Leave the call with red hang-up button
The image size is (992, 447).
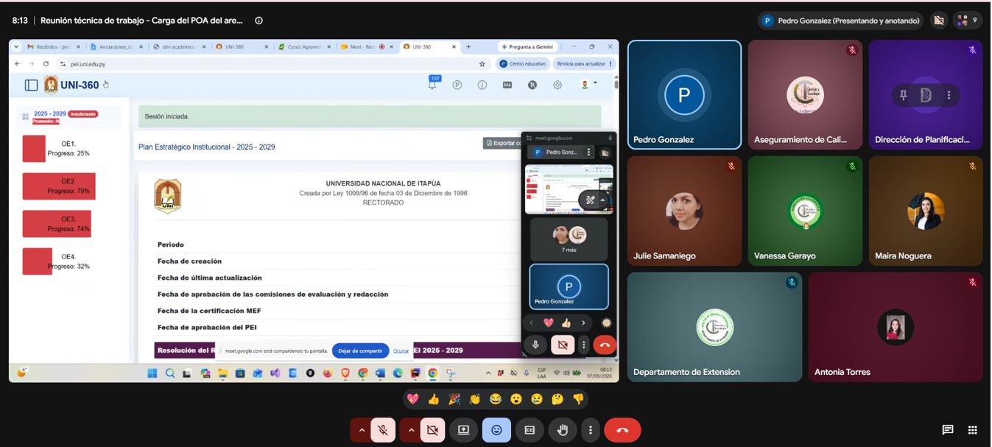click(x=622, y=430)
